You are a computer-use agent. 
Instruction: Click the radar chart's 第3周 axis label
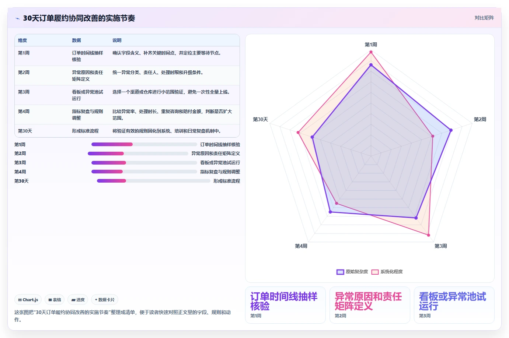(440, 246)
